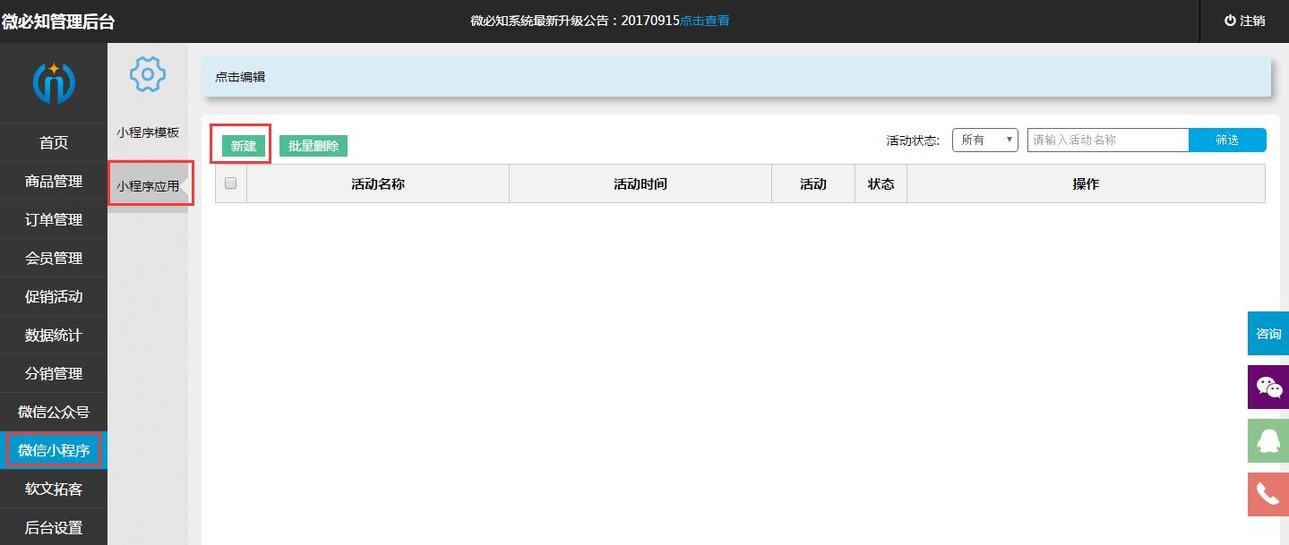
Task: Select the 小程序应用 tab
Action: [x=148, y=186]
